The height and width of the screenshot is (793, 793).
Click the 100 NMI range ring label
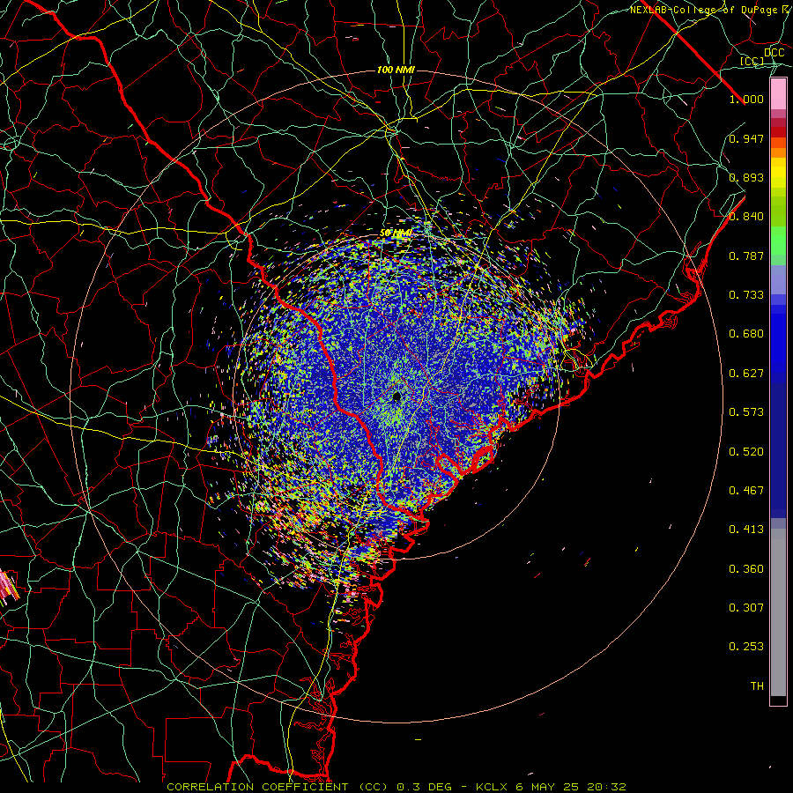click(x=396, y=70)
